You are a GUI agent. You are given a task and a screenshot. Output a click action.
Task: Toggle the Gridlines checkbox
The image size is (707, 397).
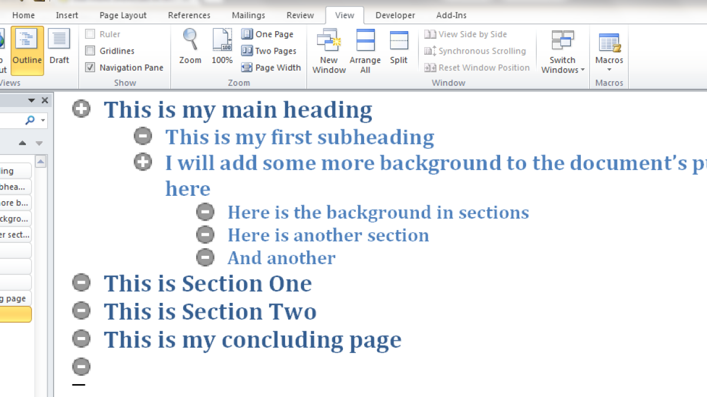coord(90,51)
